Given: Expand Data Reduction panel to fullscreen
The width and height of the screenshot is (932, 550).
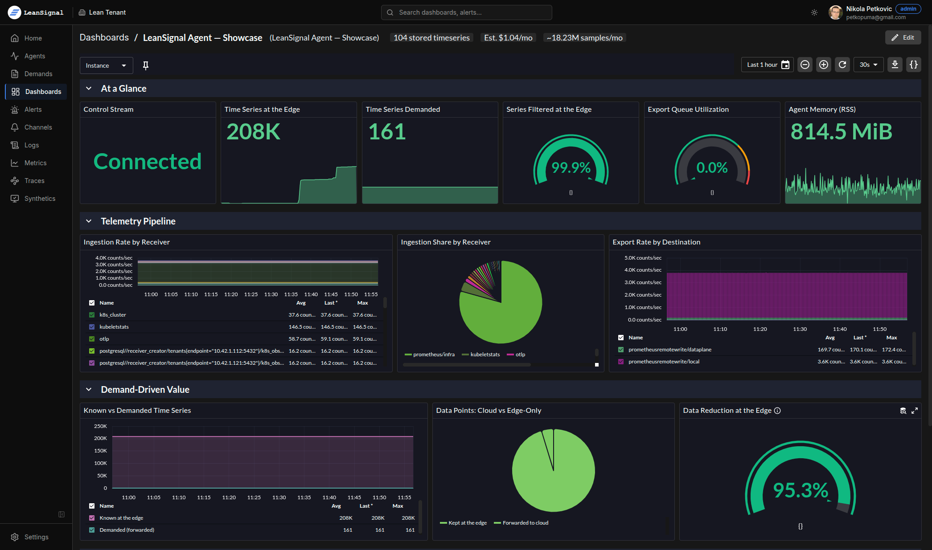Looking at the screenshot, I should (x=915, y=411).
